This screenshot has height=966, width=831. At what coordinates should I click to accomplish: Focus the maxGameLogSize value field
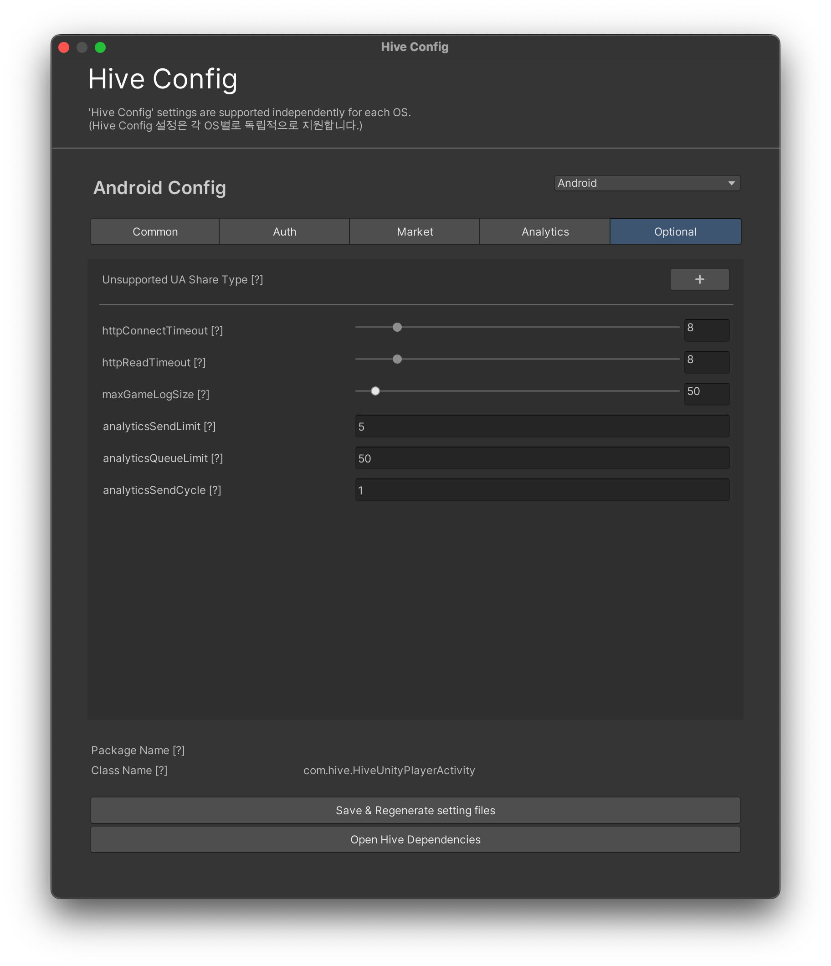pos(706,394)
